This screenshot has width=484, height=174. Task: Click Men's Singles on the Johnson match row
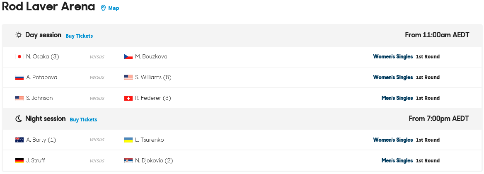click(397, 98)
